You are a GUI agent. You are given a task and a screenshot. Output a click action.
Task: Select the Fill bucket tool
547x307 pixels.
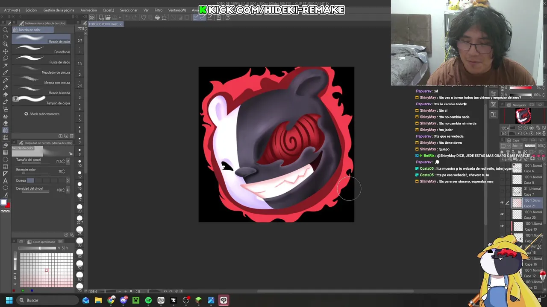click(x=6, y=145)
